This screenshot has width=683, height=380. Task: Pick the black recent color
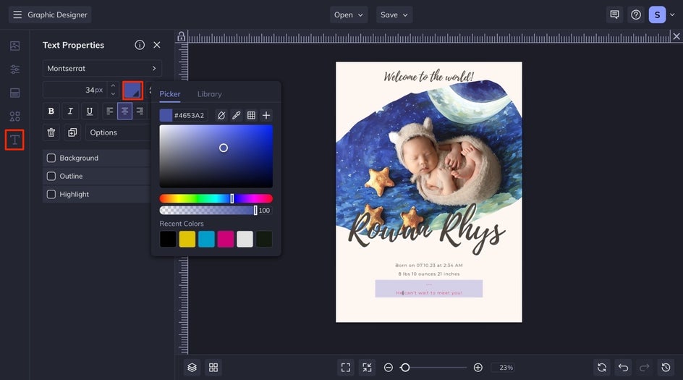[168, 240]
